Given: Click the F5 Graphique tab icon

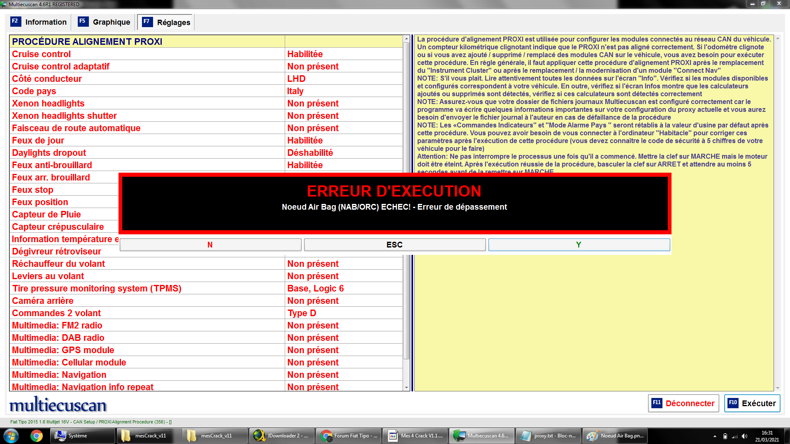Looking at the screenshot, I should tap(83, 21).
